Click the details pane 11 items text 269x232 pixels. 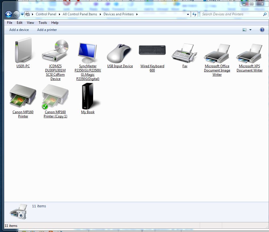click(39, 206)
